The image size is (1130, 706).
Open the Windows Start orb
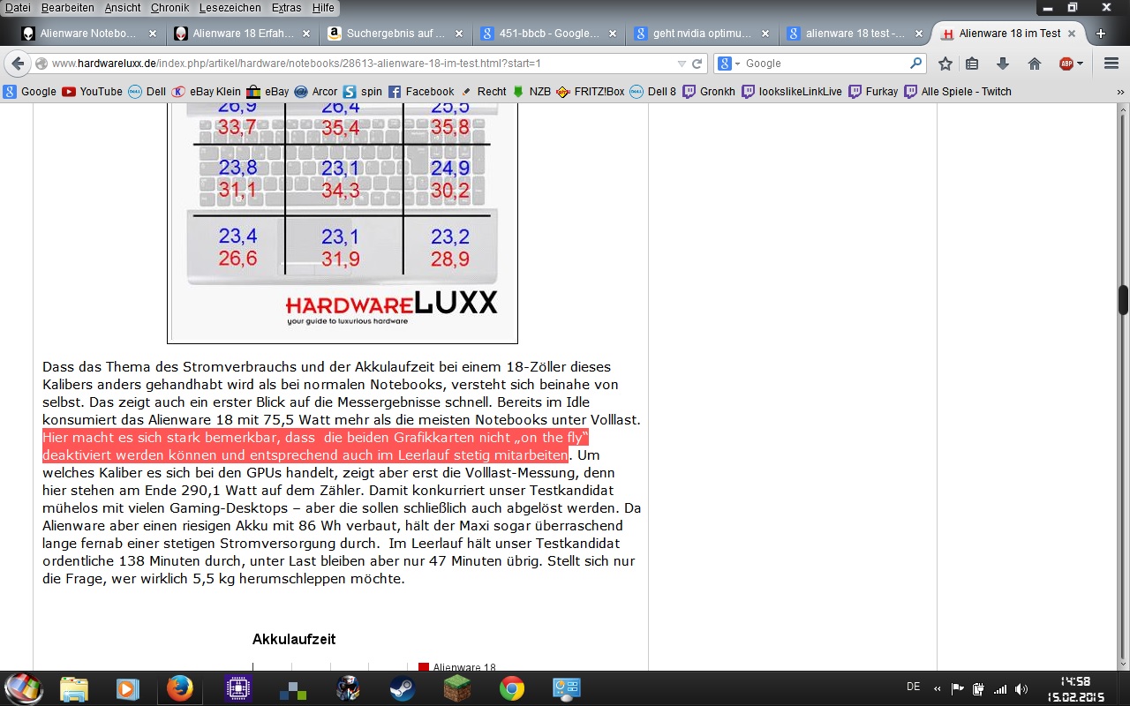pos(24,688)
